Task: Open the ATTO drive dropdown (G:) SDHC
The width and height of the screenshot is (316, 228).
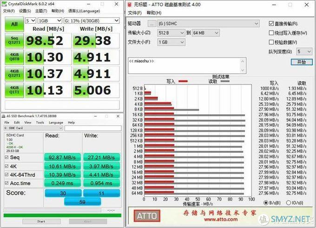Action: pos(208,24)
